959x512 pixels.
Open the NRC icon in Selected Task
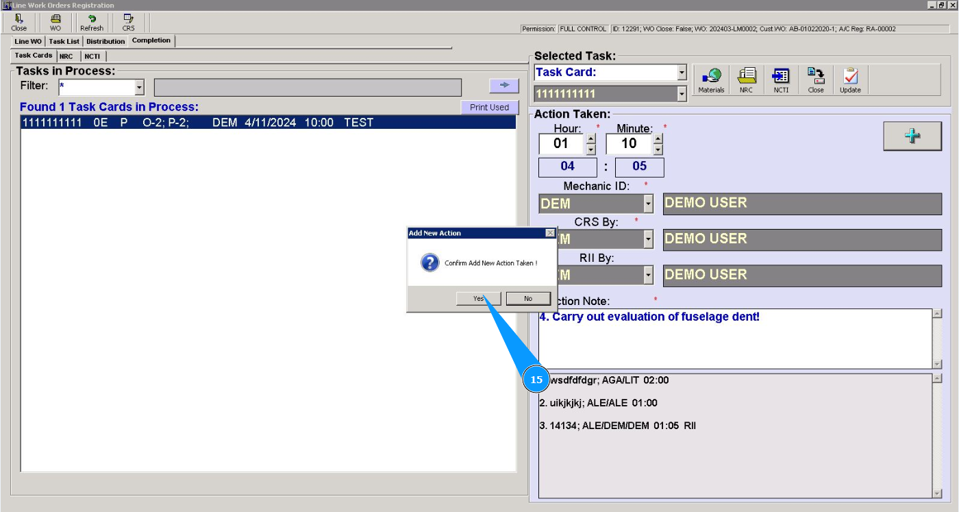(x=746, y=80)
